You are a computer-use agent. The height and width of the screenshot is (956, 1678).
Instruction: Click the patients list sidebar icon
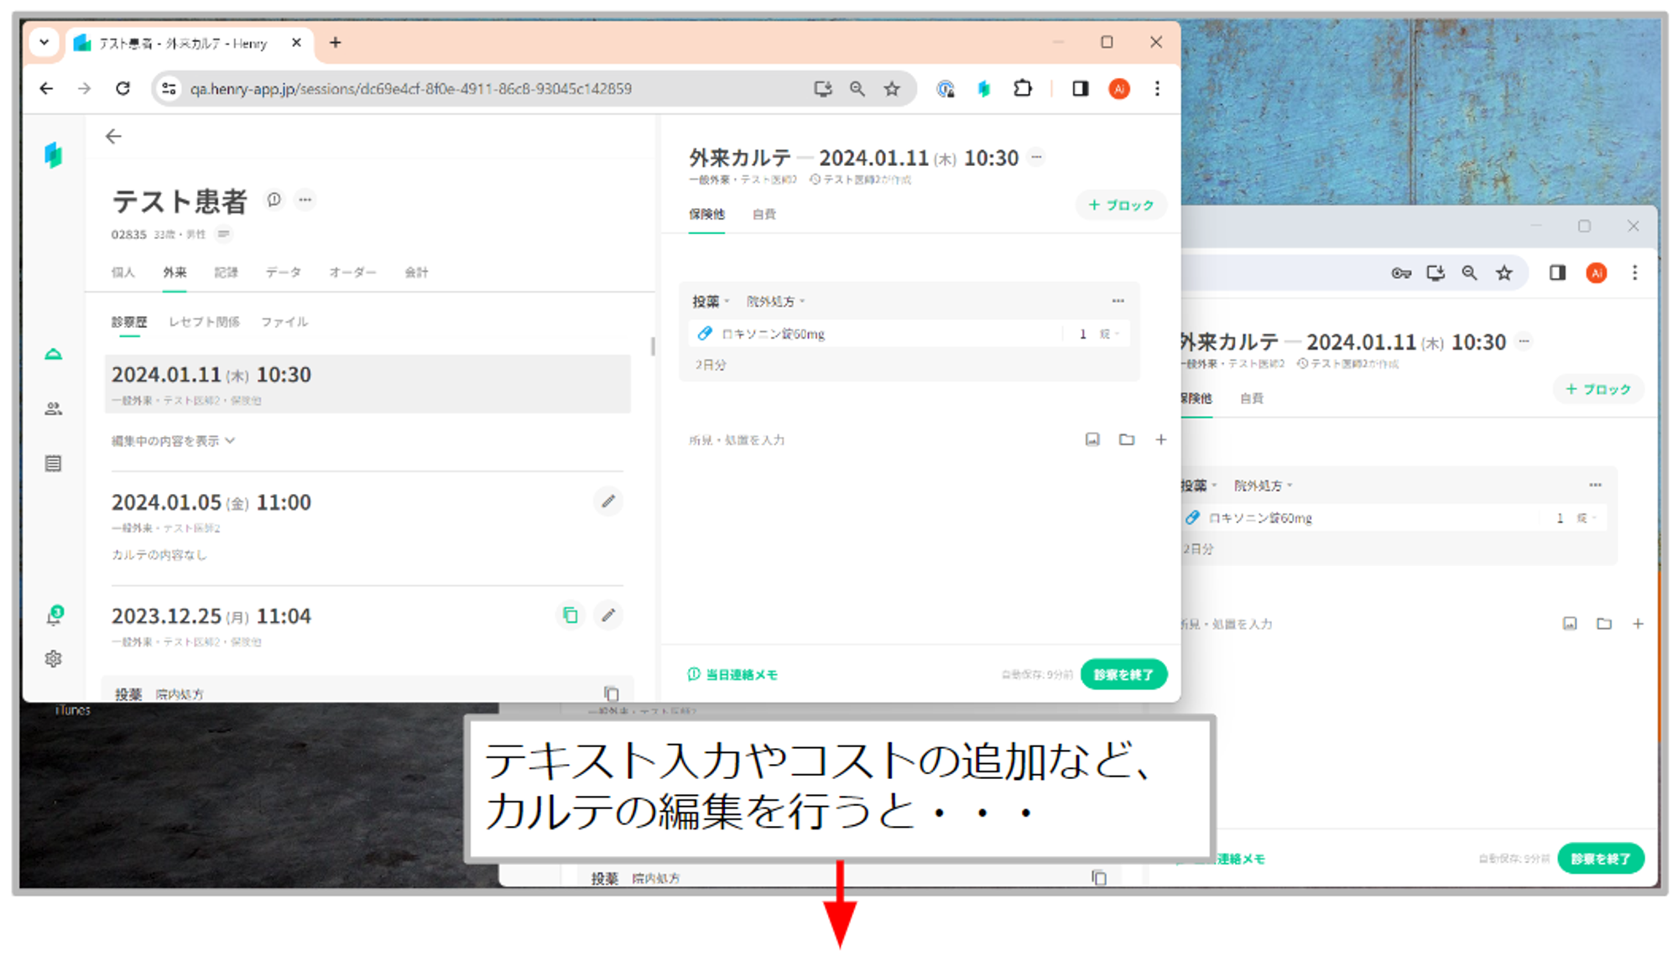(x=54, y=409)
